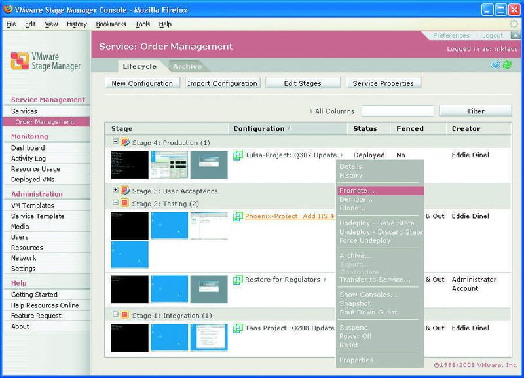Open the Preferences link
The image size is (524, 378).
pyautogui.click(x=451, y=35)
